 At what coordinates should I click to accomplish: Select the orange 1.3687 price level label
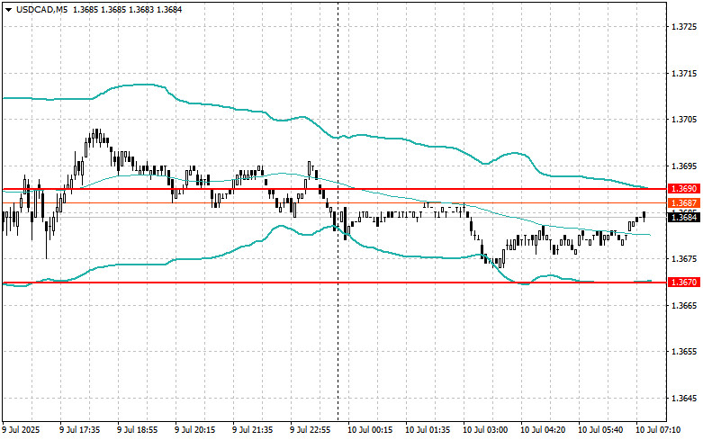684,203
